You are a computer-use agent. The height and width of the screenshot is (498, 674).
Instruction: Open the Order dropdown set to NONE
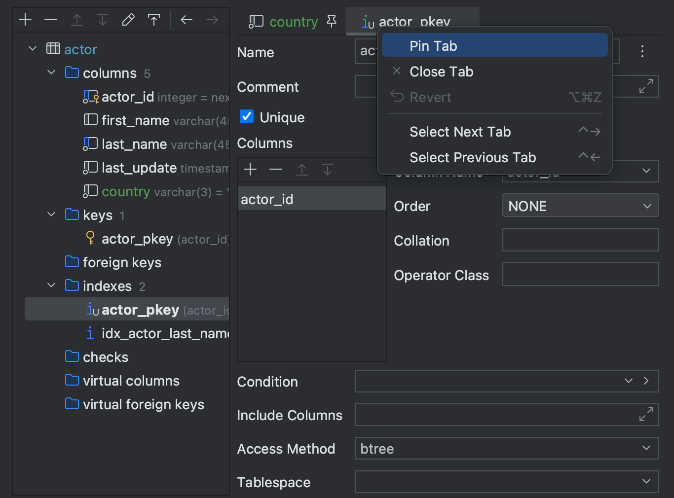click(x=580, y=205)
